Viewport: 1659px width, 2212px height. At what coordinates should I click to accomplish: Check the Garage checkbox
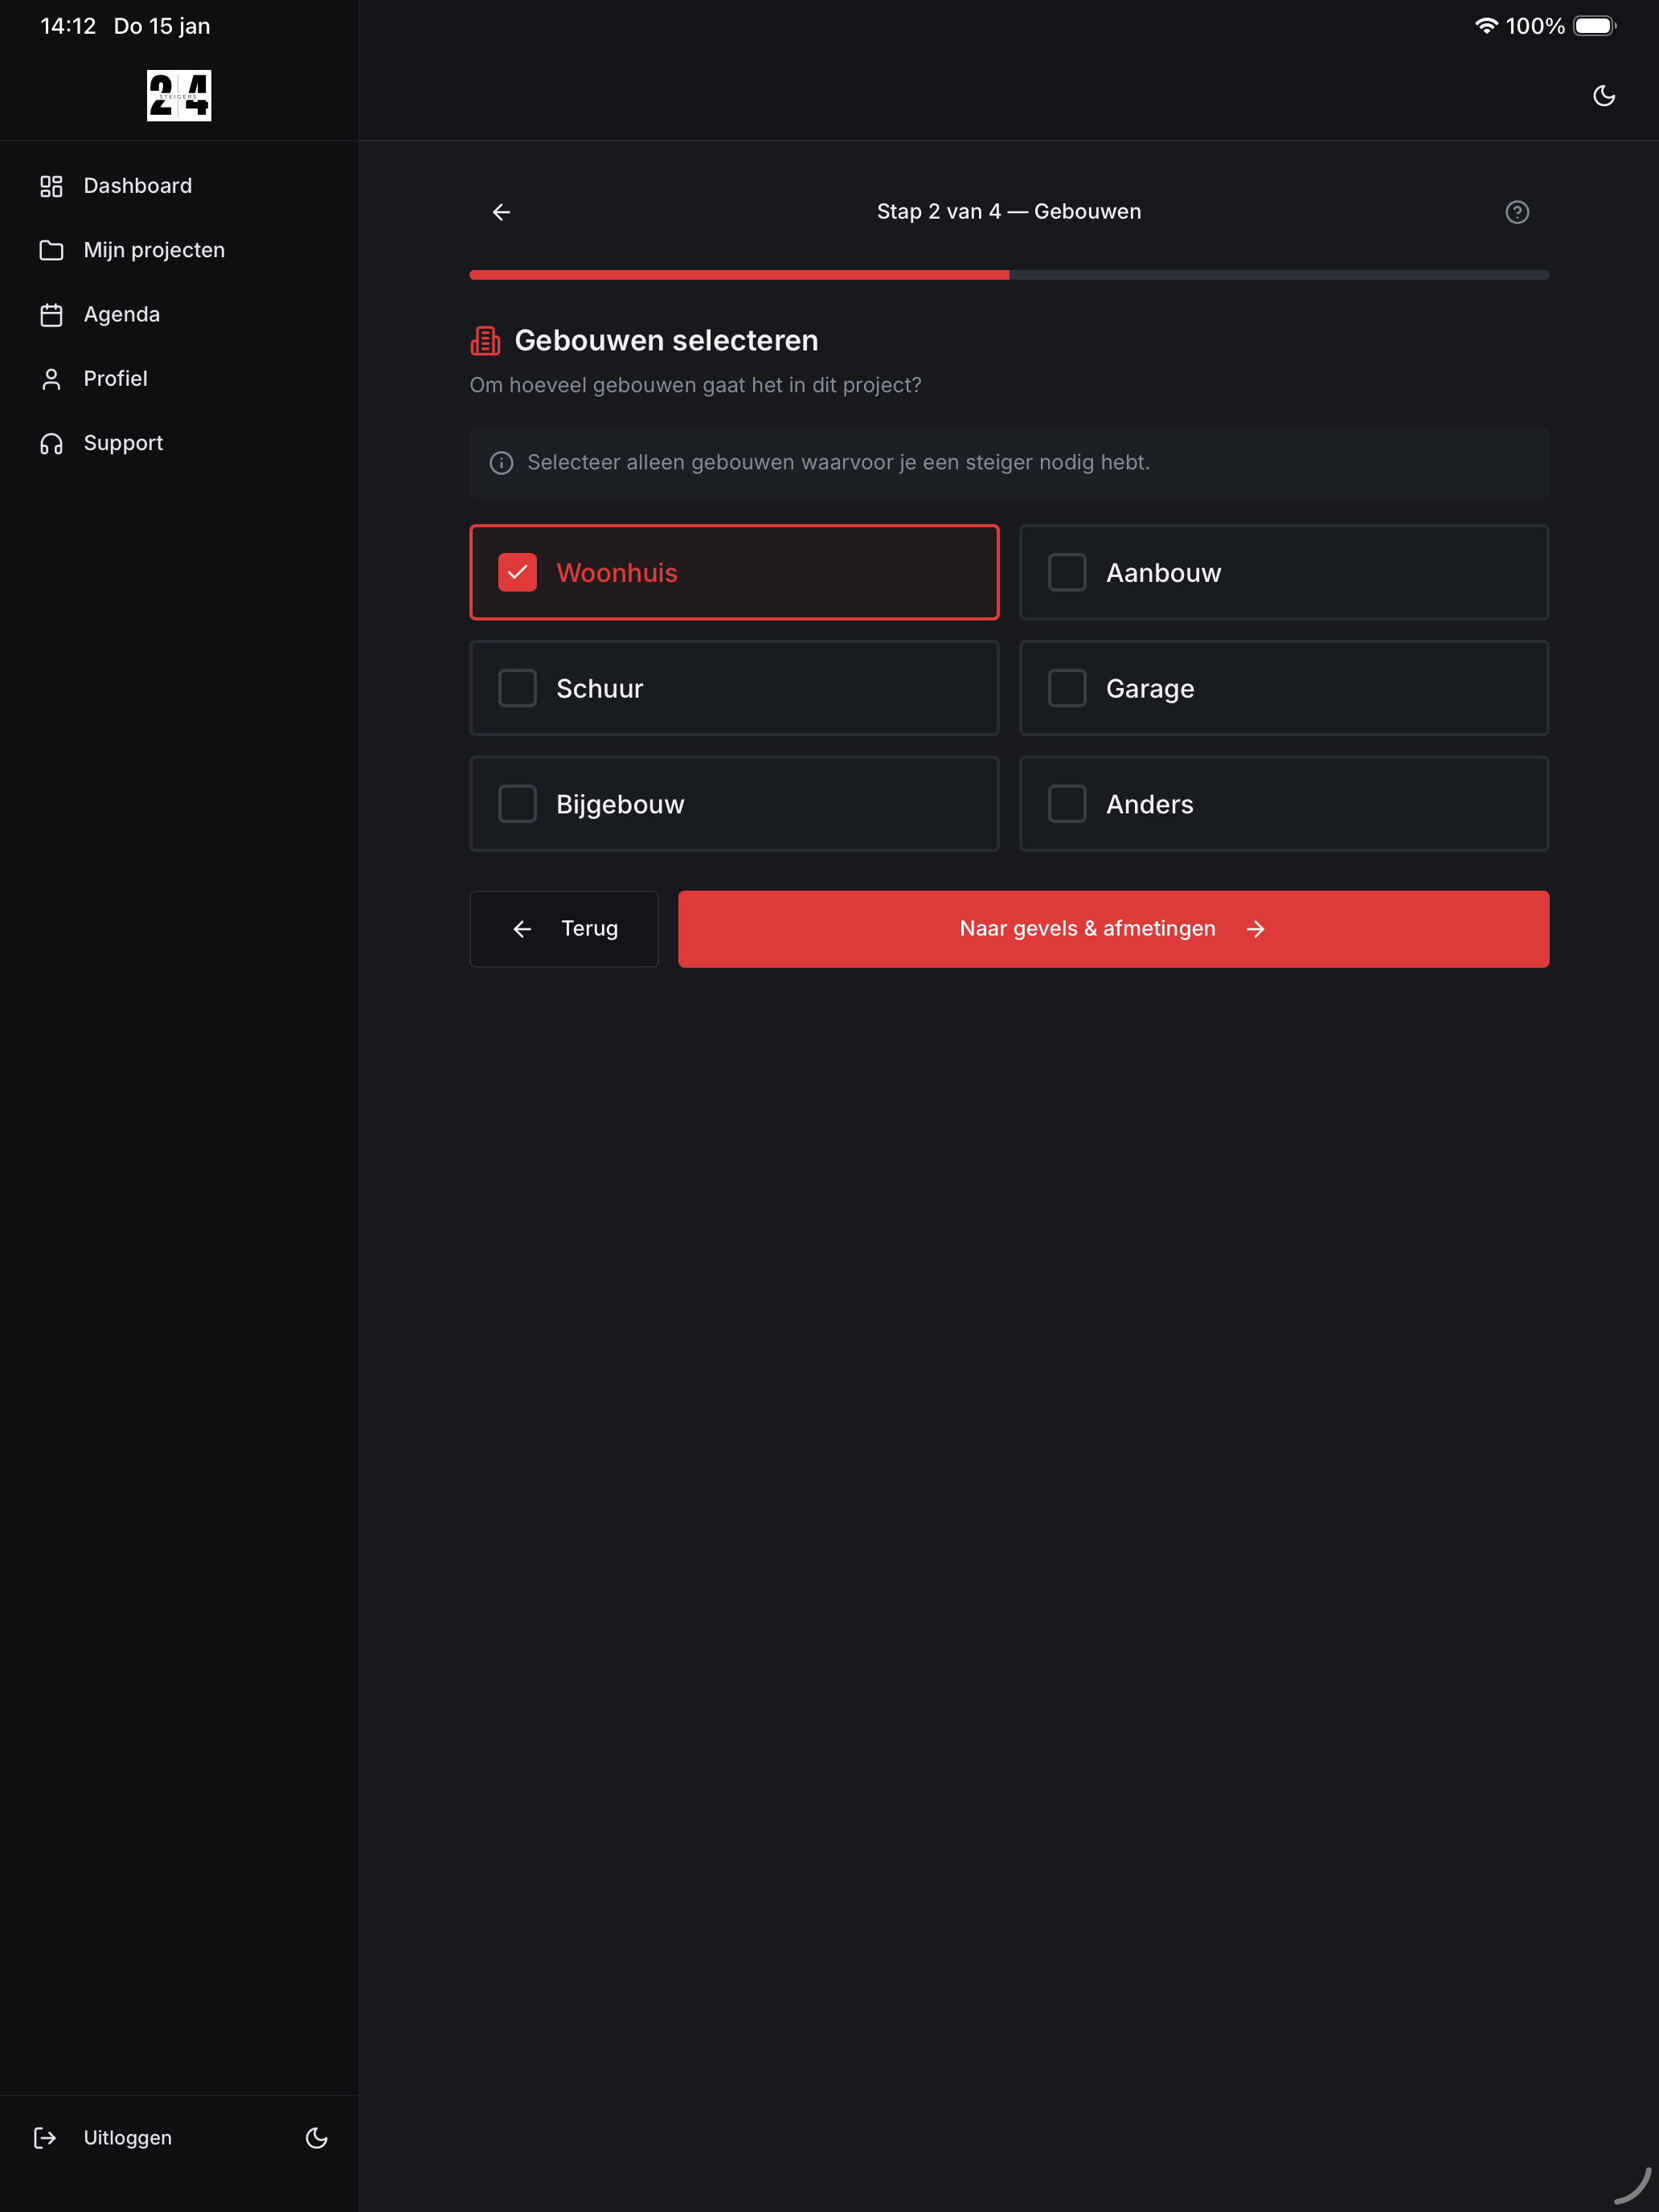[1067, 688]
